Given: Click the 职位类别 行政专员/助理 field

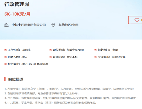Looking at the screenshot, I should click(x=68, y=50).
